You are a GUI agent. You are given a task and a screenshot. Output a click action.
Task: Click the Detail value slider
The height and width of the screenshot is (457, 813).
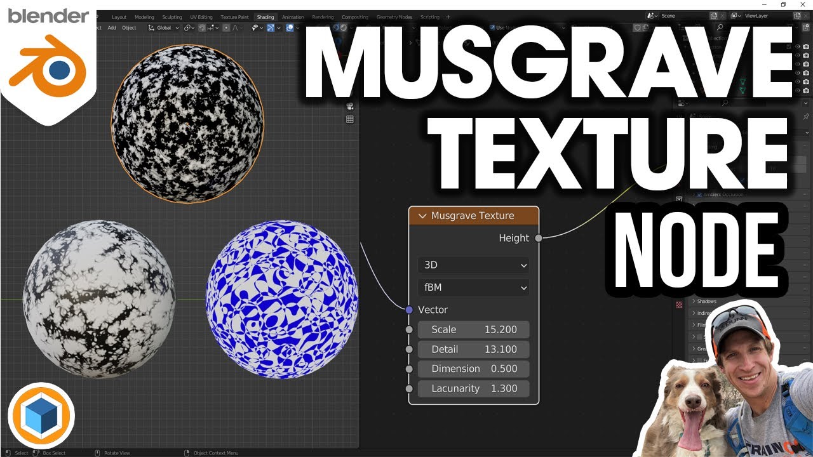473,349
